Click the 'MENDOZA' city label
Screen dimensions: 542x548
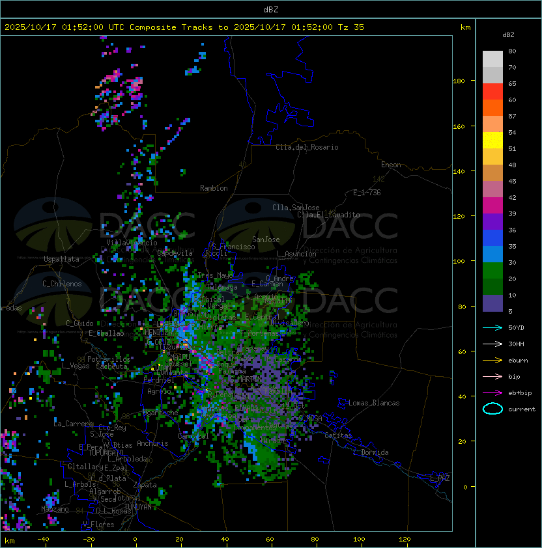click(158, 333)
